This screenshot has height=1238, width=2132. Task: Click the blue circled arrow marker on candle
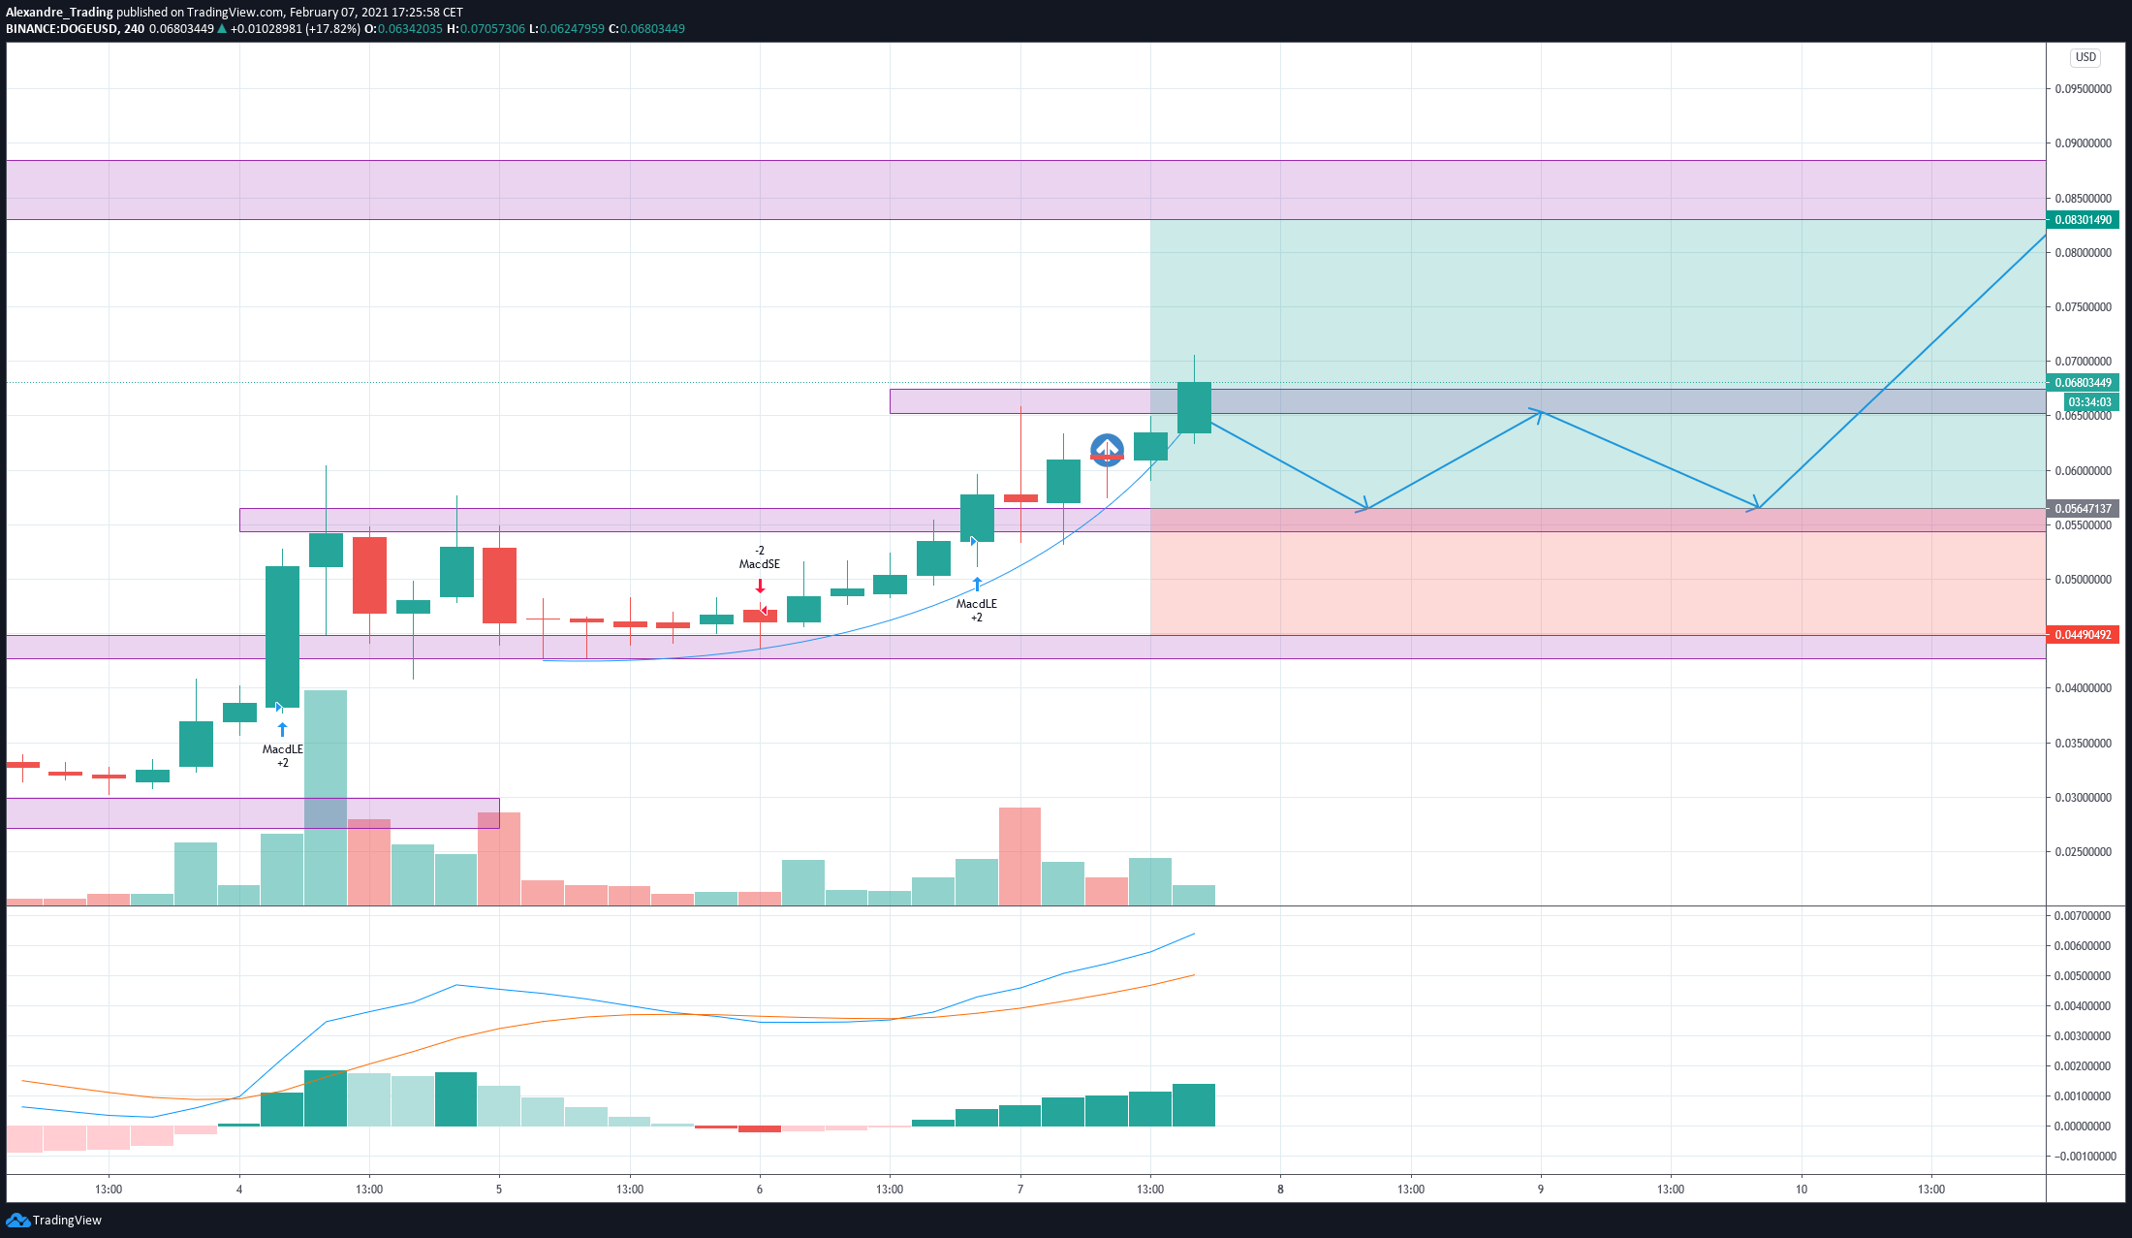[1107, 450]
